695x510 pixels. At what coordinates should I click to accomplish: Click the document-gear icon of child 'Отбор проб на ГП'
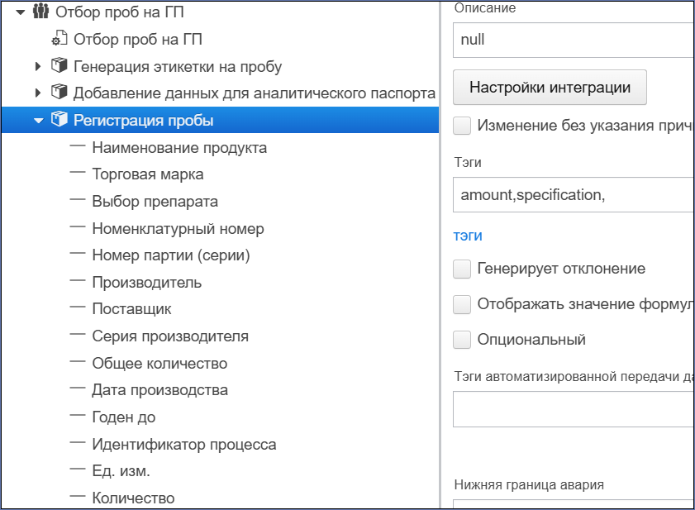coord(60,39)
